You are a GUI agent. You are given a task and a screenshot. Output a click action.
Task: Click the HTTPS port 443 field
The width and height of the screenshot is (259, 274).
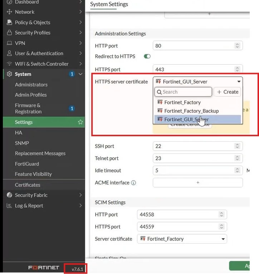pos(198,69)
